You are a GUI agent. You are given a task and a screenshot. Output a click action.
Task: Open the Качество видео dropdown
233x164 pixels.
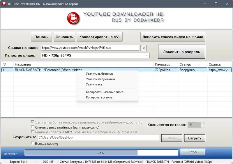click(x=95, y=55)
